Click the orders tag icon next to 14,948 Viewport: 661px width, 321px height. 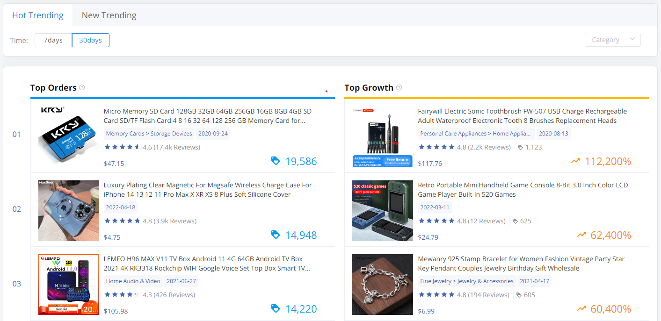click(x=276, y=235)
